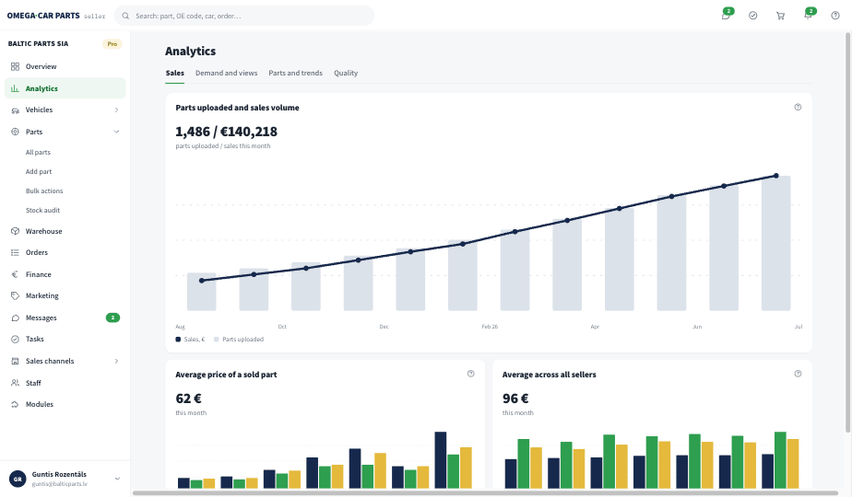
Task: Open the Marketing section
Action: coord(65,295)
